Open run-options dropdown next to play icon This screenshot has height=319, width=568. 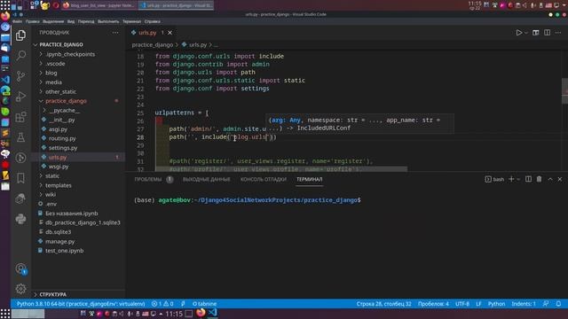pyautogui.click(x=526, y=33)
